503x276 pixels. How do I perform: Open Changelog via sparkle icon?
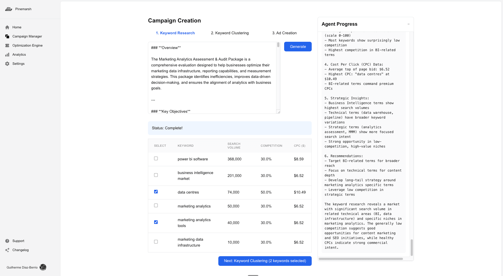click(x=7, y=250)
